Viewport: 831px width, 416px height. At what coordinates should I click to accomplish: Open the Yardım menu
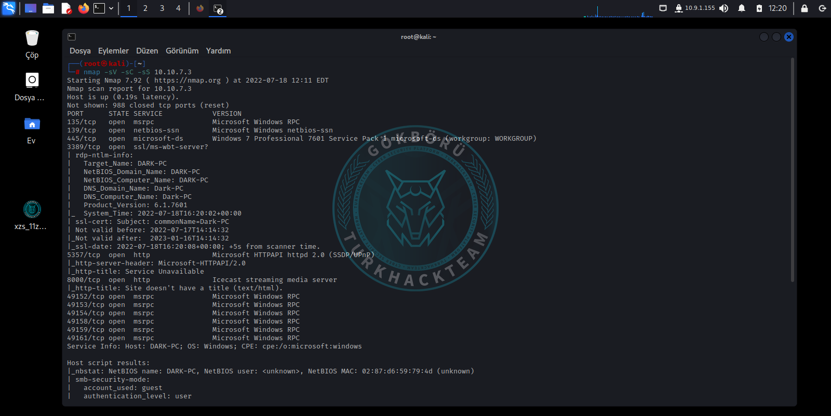[x=218, y=51]
